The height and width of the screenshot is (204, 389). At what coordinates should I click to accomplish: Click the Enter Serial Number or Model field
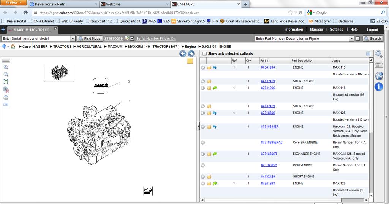pos(36,38)
